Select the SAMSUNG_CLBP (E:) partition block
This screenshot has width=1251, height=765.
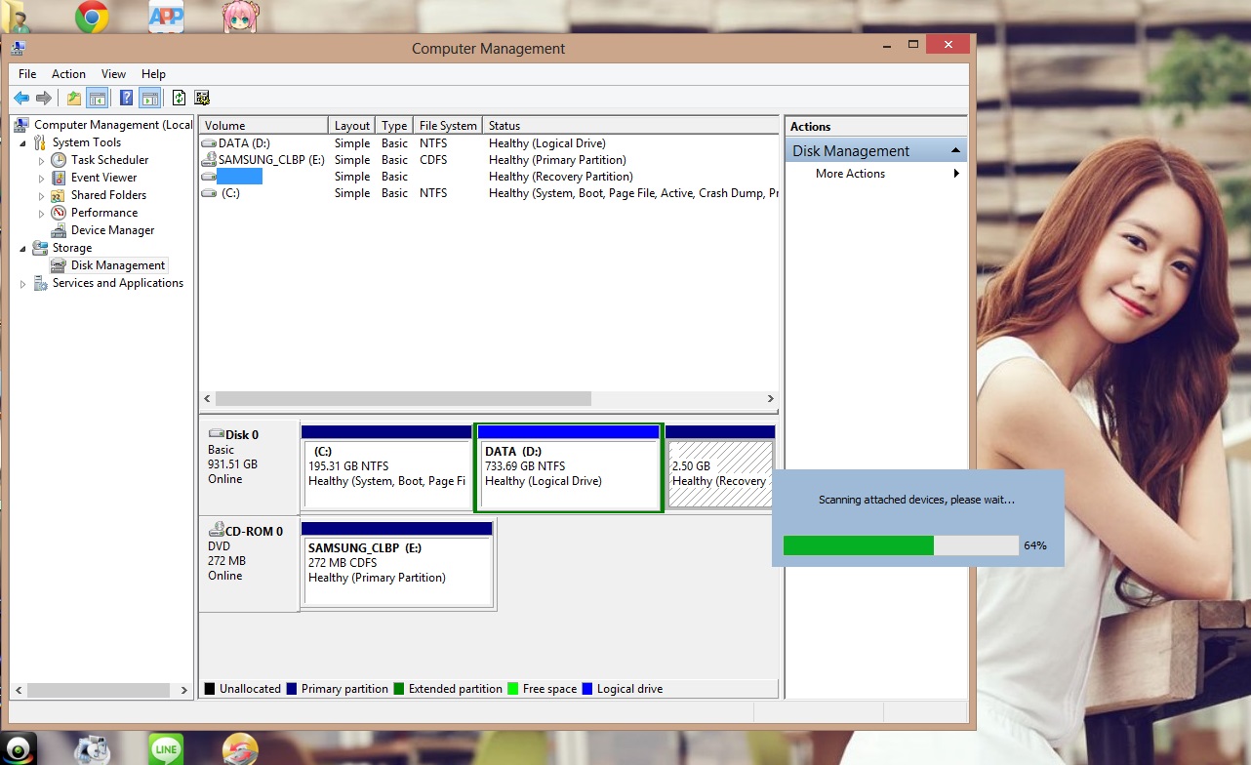click(x=397, y=563)
